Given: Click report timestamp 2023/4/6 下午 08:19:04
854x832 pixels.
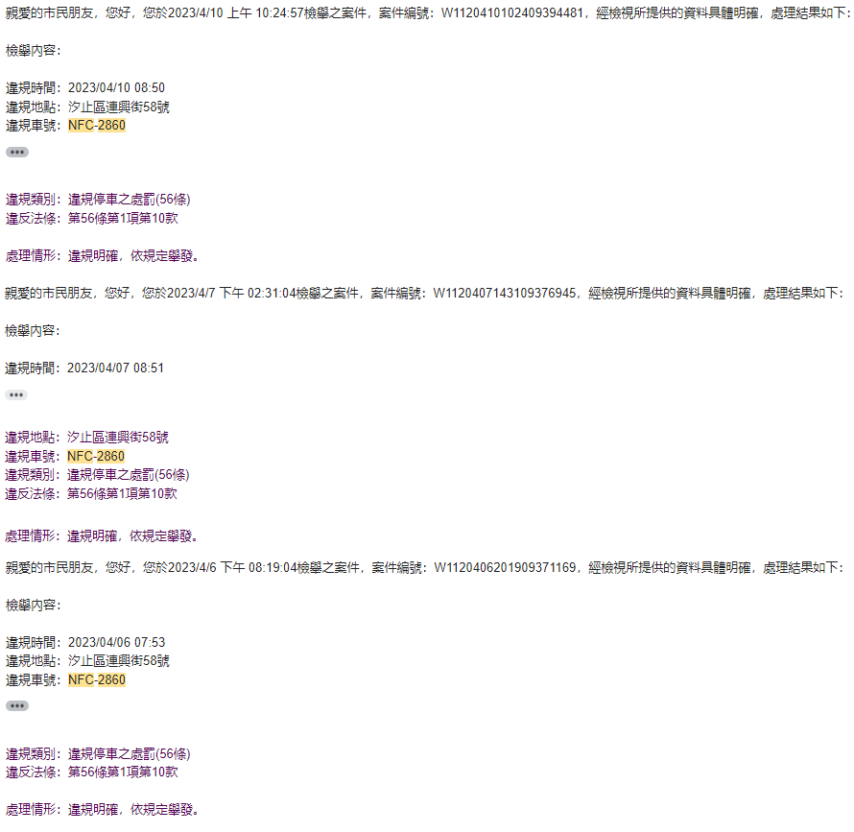Looking at the screenshot, I should tap(232, 568).
